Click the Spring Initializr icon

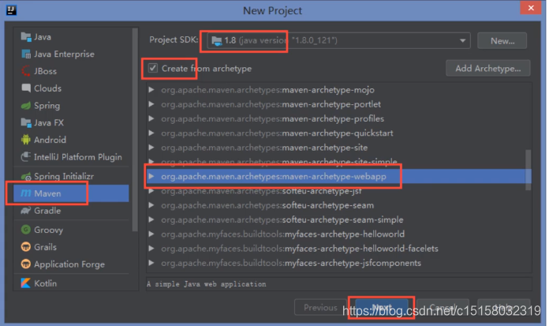coord(26,176)
